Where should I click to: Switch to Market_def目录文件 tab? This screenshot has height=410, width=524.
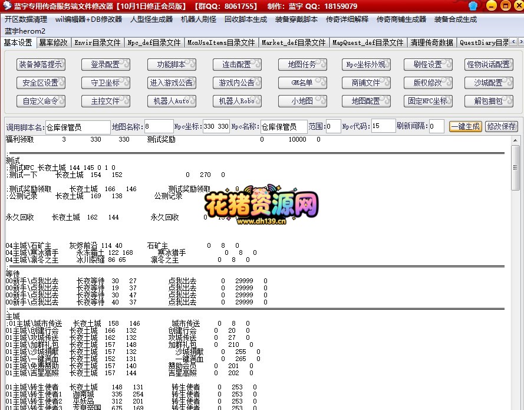pyautogui.click(x=294, y=42)
